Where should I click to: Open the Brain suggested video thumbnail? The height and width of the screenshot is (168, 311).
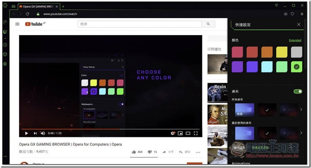(x=217, y=93)
